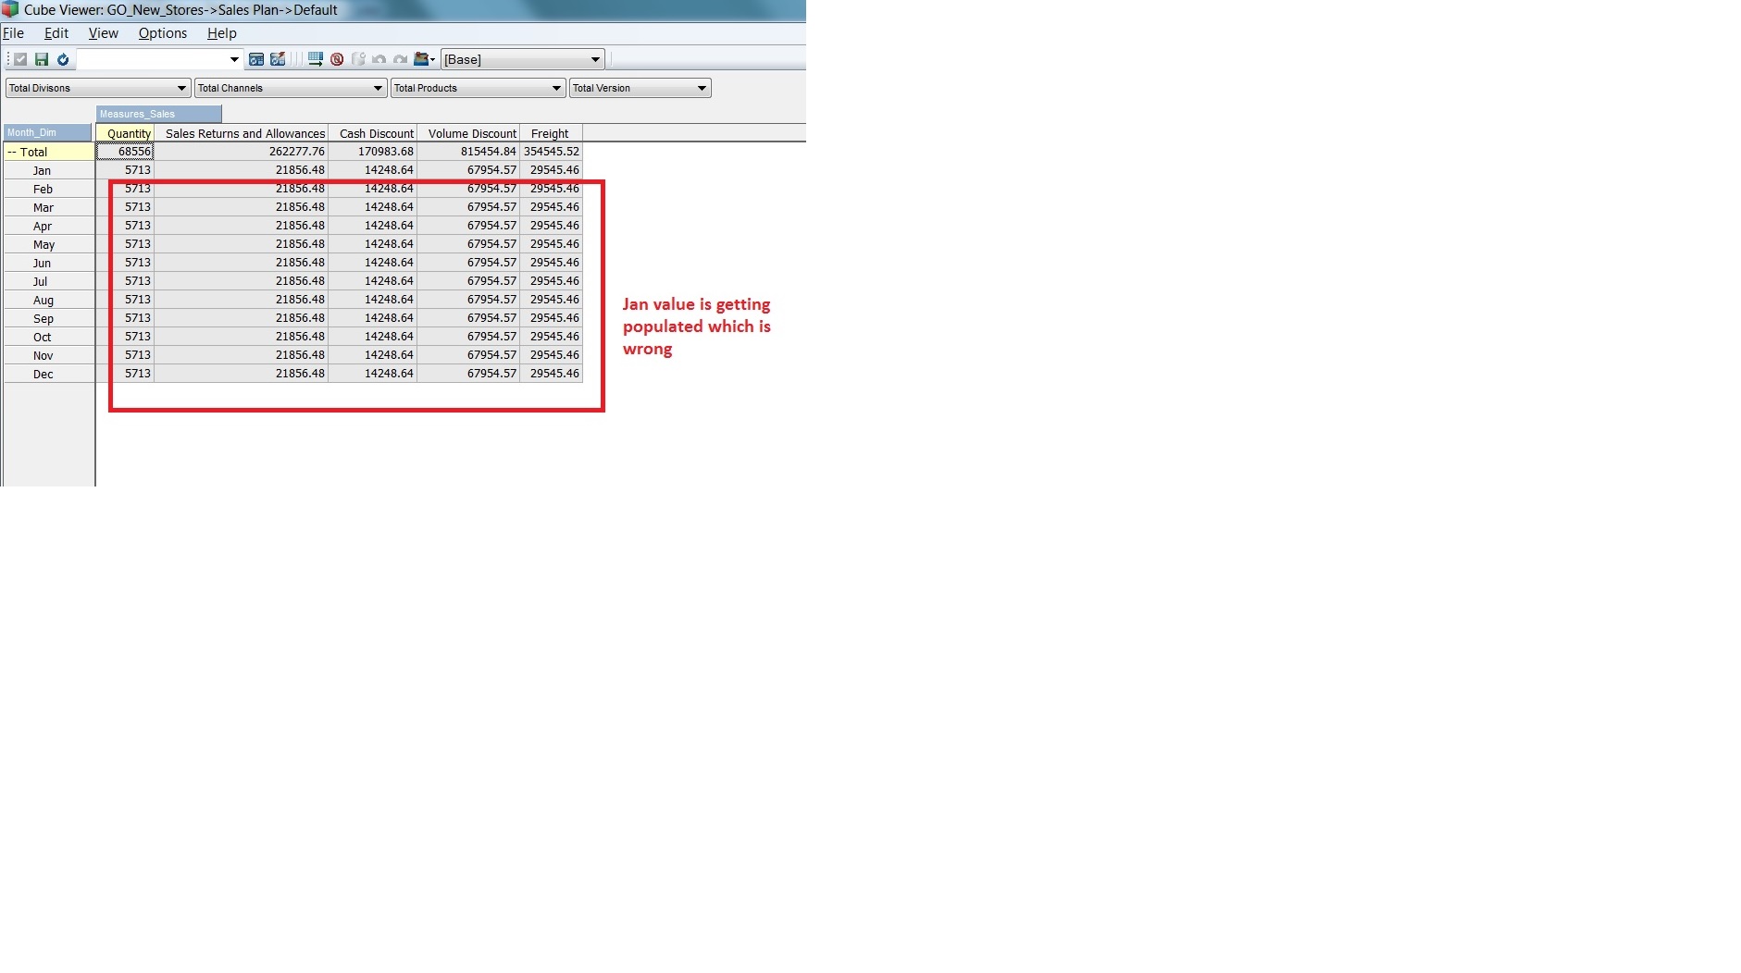Image resolution: width=1741 pixels, height=973 pixels.
Task: Open the File menu
Action: coord(13,33)
